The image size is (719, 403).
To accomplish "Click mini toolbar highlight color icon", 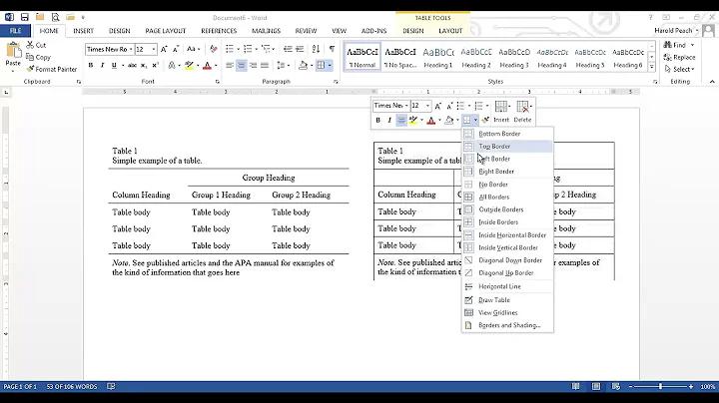I will tap(413, 120).
